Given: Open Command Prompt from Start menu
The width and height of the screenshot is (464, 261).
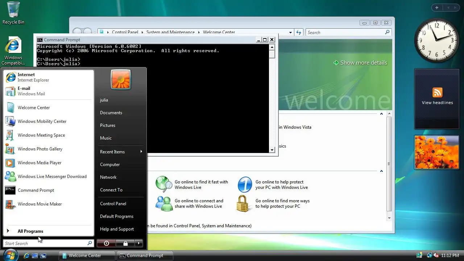Looking at the screenshot, I should [x=49, y=190].
